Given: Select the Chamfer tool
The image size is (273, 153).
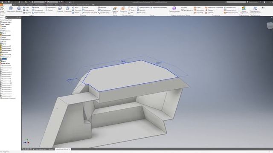Looking at the screenshot, I should pos(75,8).
